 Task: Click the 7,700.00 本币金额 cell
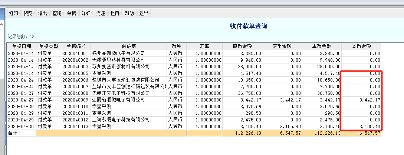322,87
